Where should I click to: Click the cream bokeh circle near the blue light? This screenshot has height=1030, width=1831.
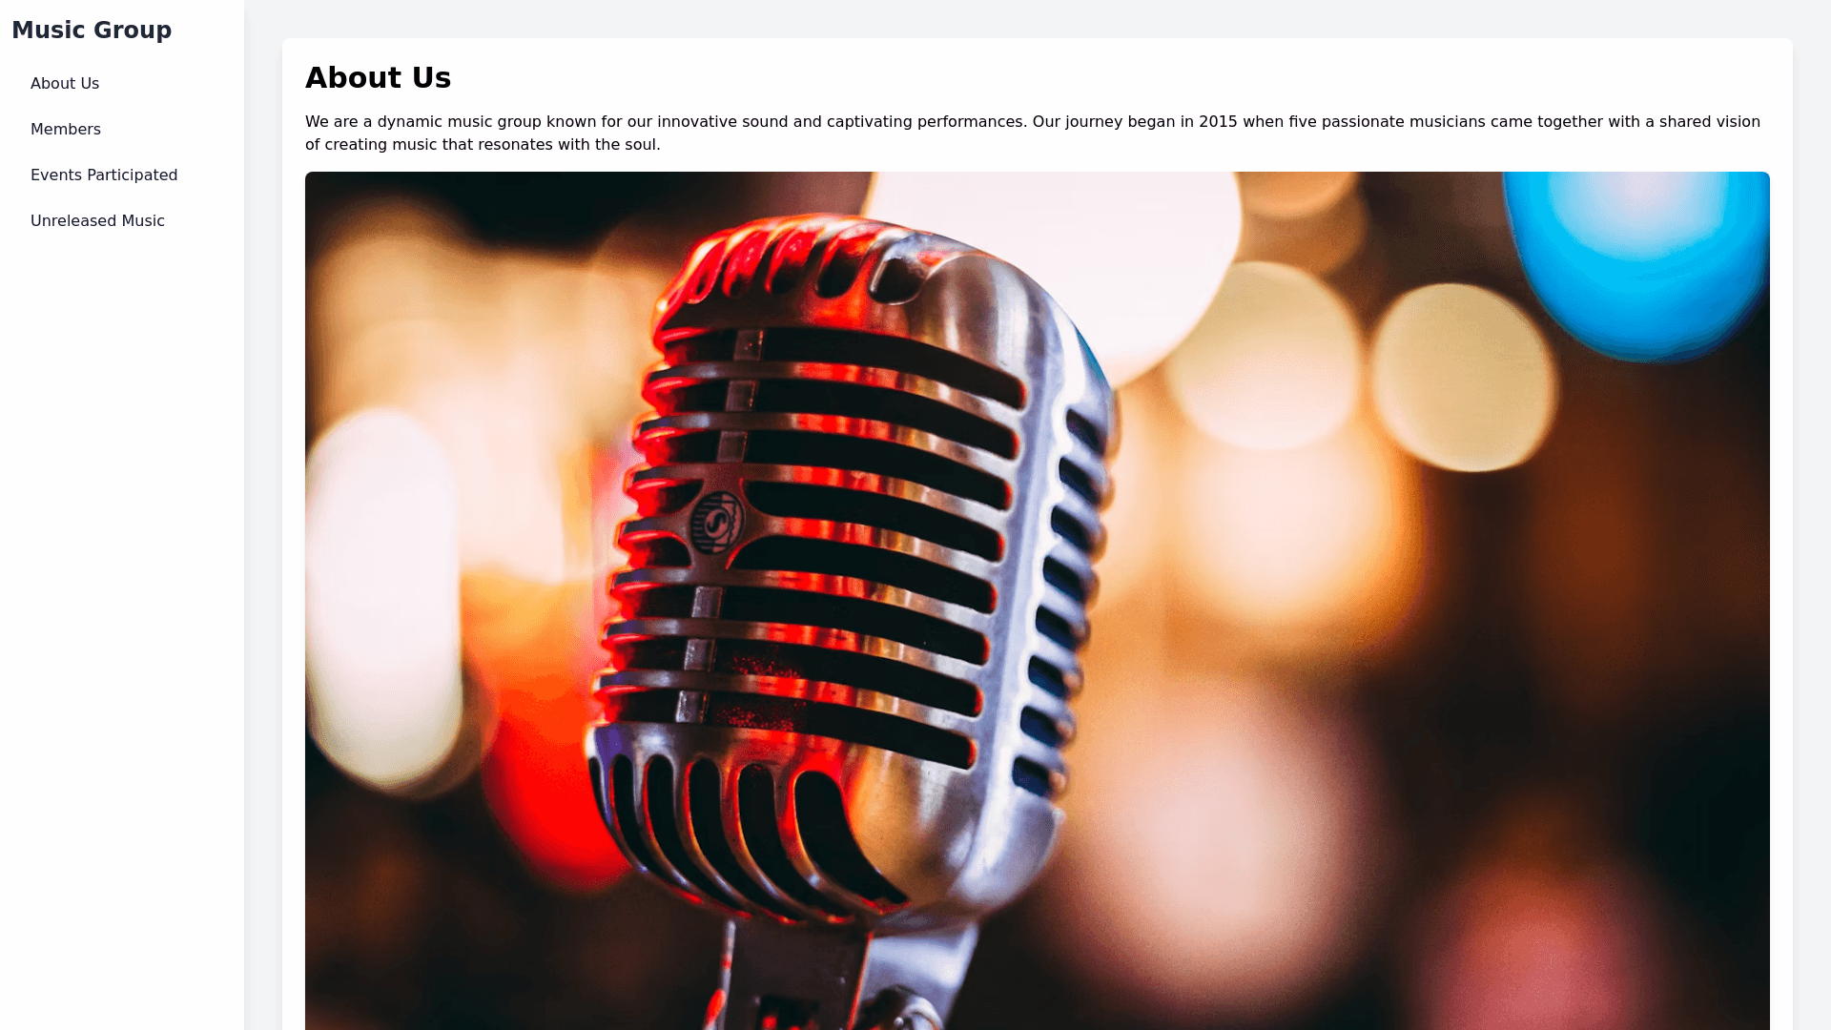(x=1464, y=377)
